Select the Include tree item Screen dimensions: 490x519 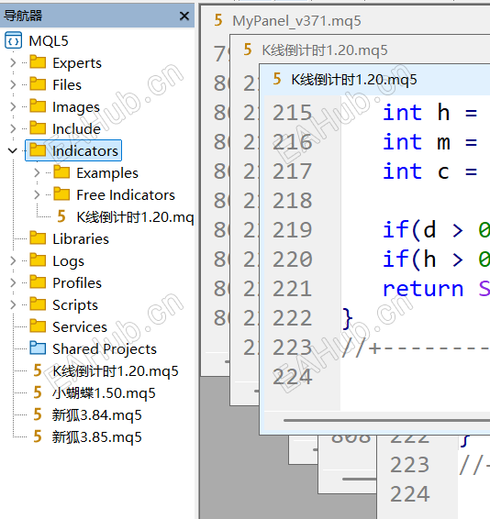76,128
